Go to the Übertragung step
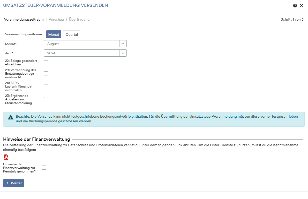The image size is (308, 199). pyautogui.click(x=79, y=19)
